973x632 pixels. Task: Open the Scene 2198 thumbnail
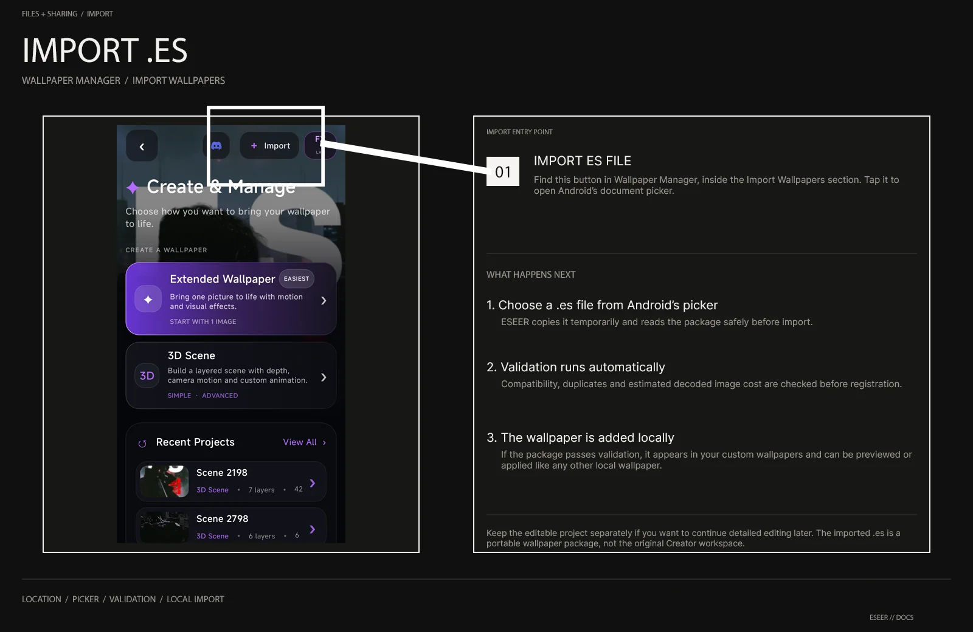164,481
